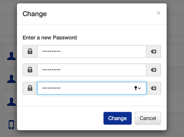Select the second user icon behind dialog
The image size is (184, 137).
click(x=11, y=79)
